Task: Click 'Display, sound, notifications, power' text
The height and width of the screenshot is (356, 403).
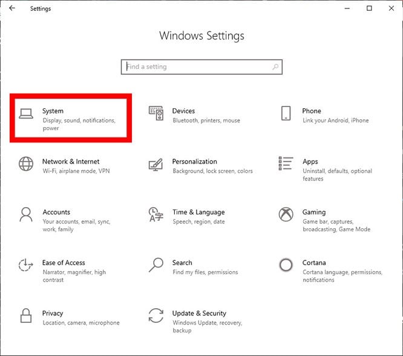Action: point(79,124)
